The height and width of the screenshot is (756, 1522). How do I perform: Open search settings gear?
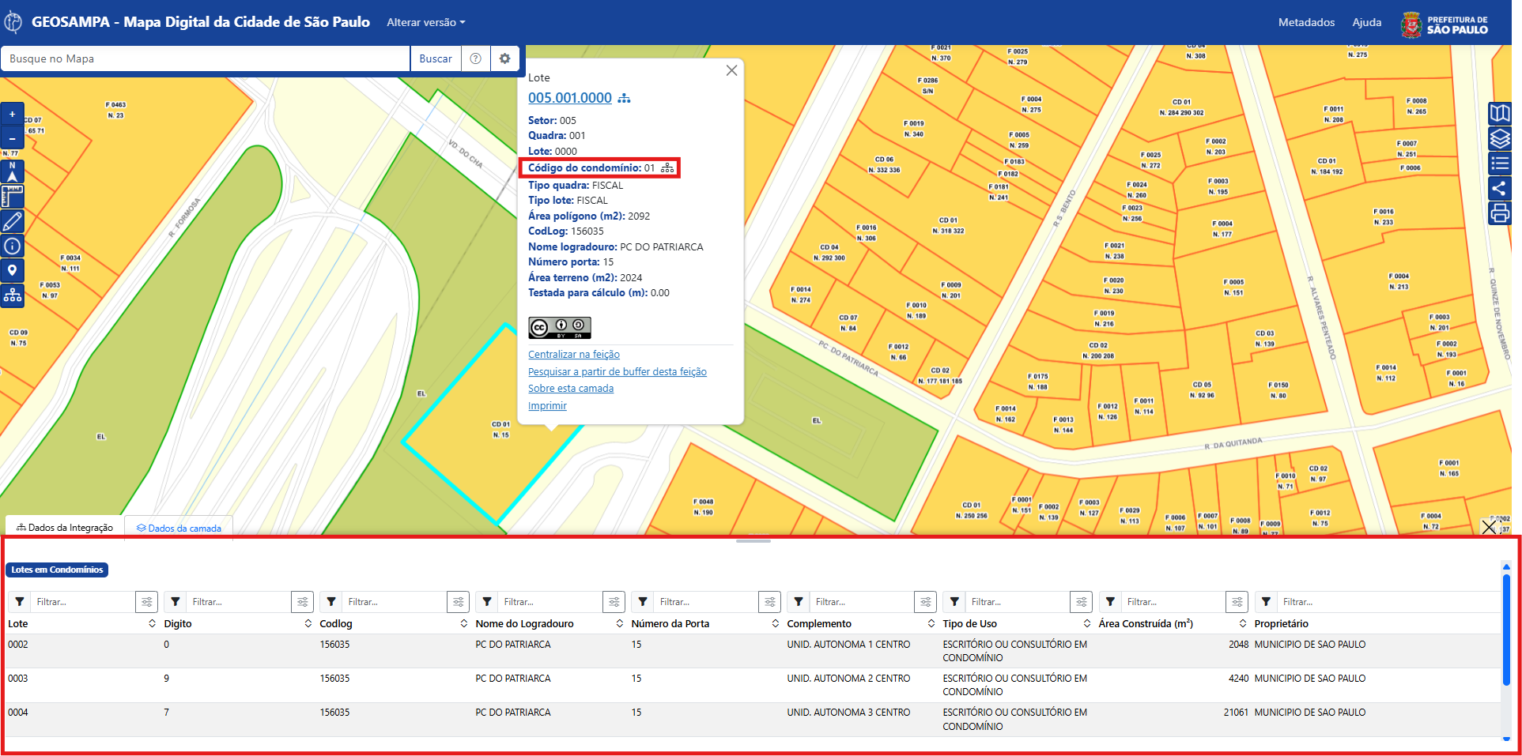[x=504, y=58]
